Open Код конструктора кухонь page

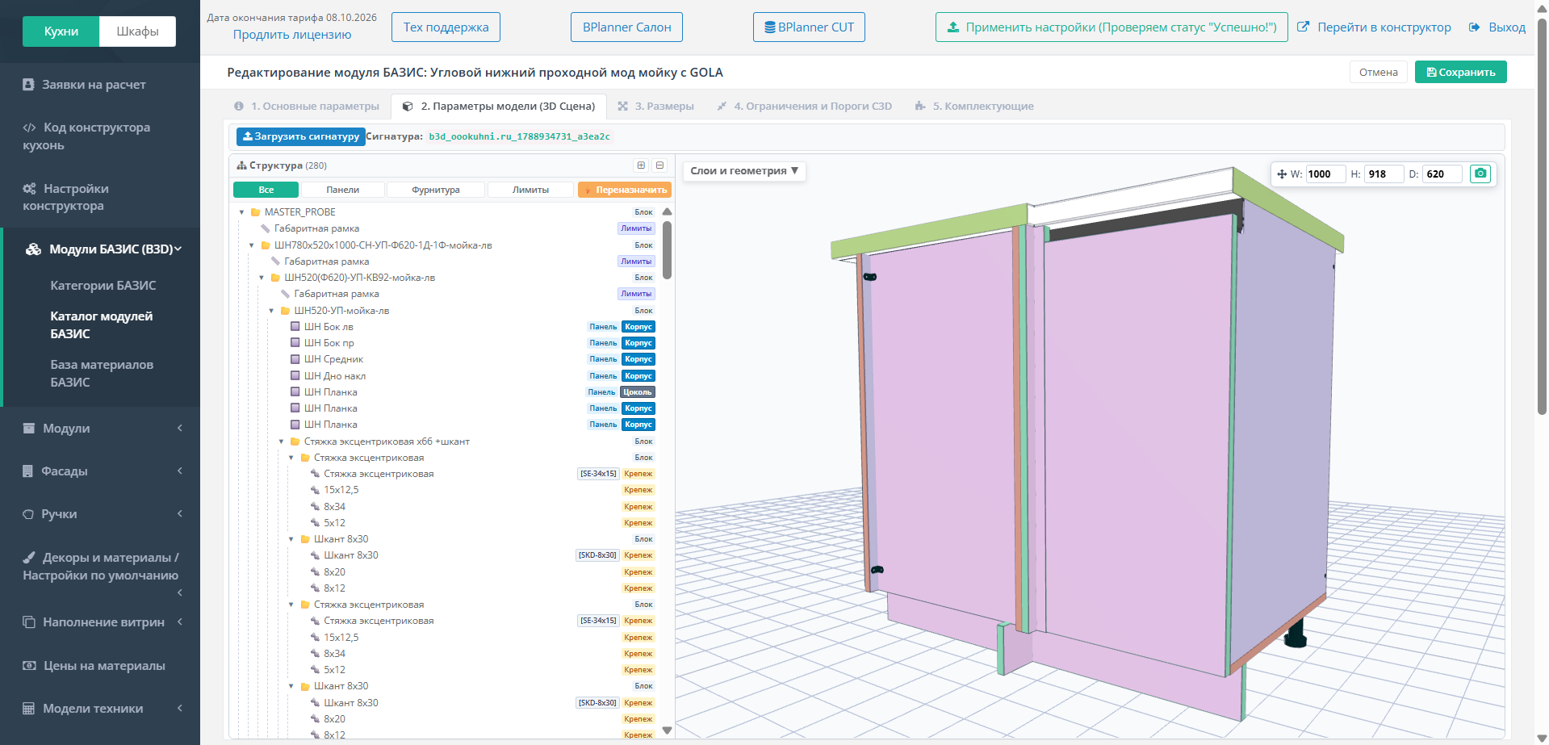[x=86, y=136]
